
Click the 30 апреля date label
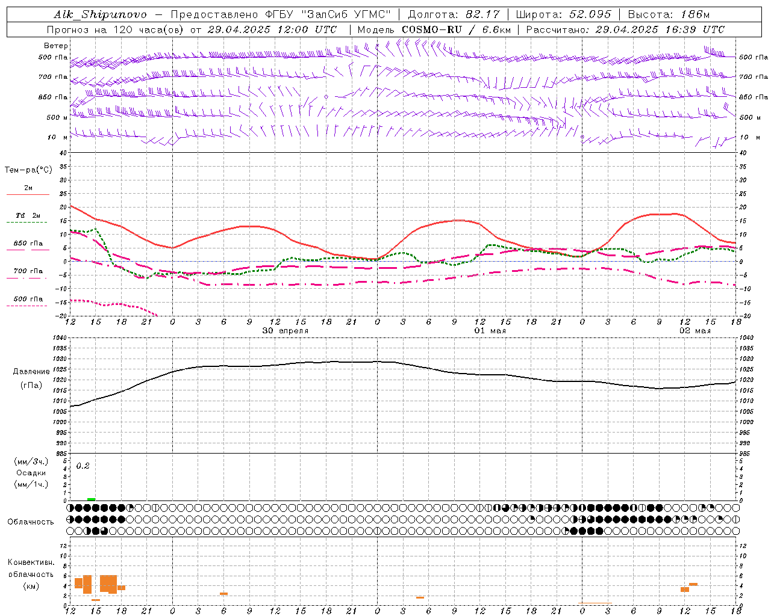pyautogui.click(x=286, y=330)
